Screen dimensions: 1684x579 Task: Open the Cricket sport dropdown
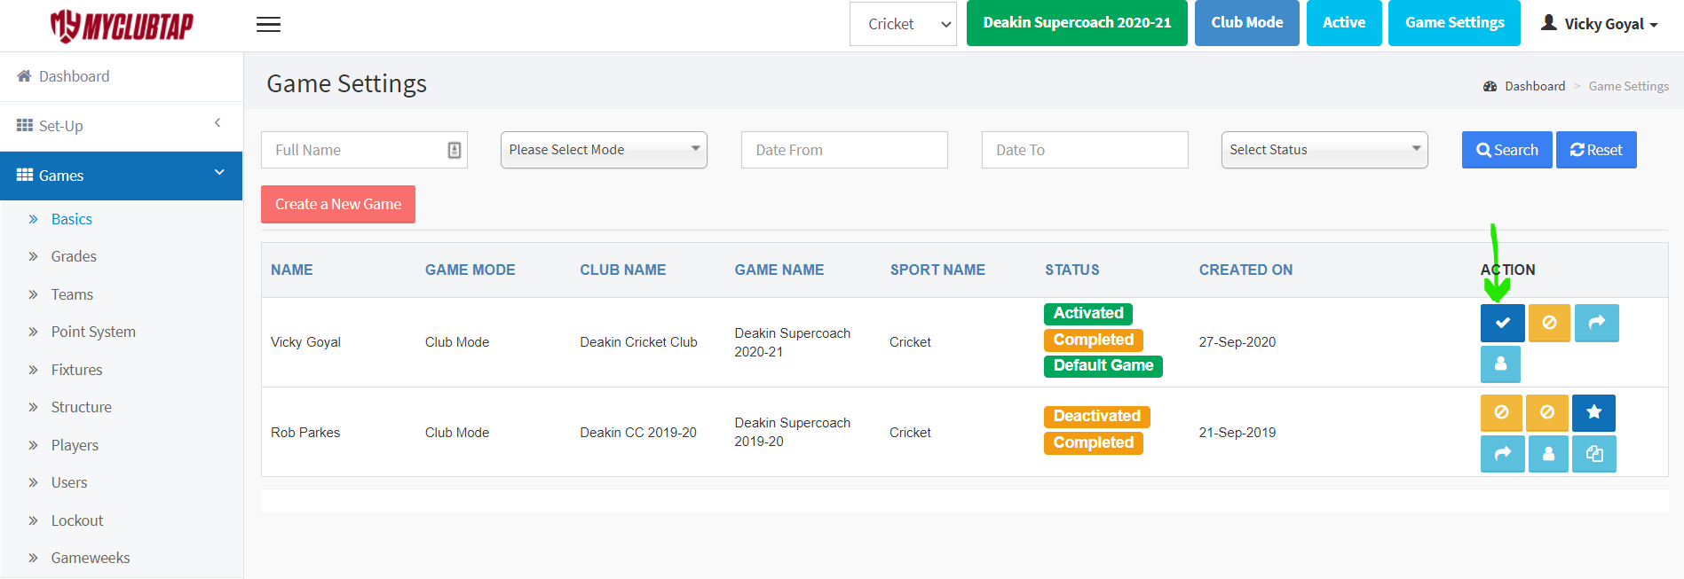tap(903, 24)
